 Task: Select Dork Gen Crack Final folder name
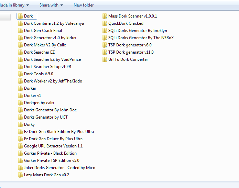(43, 31)
